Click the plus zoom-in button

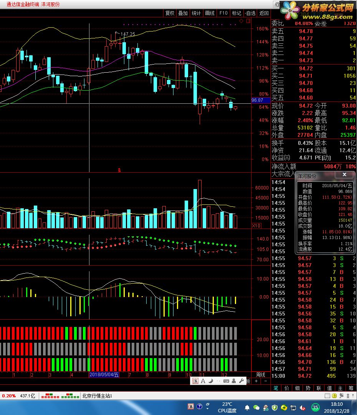pos(256,381)
